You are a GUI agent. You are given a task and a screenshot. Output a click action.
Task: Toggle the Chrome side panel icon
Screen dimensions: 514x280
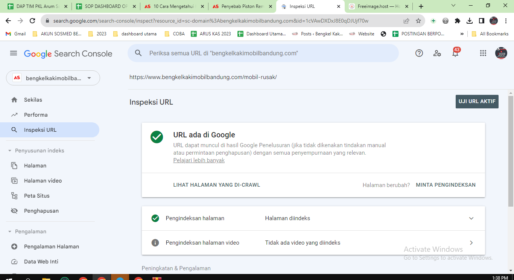pyautogui.click(x=482, y=21)
